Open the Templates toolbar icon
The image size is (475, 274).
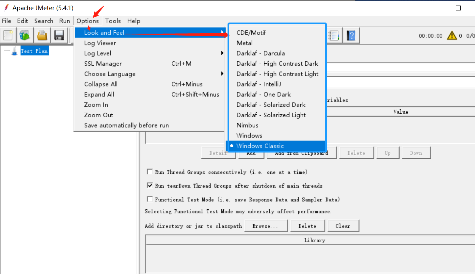click(x=25, y=35)
